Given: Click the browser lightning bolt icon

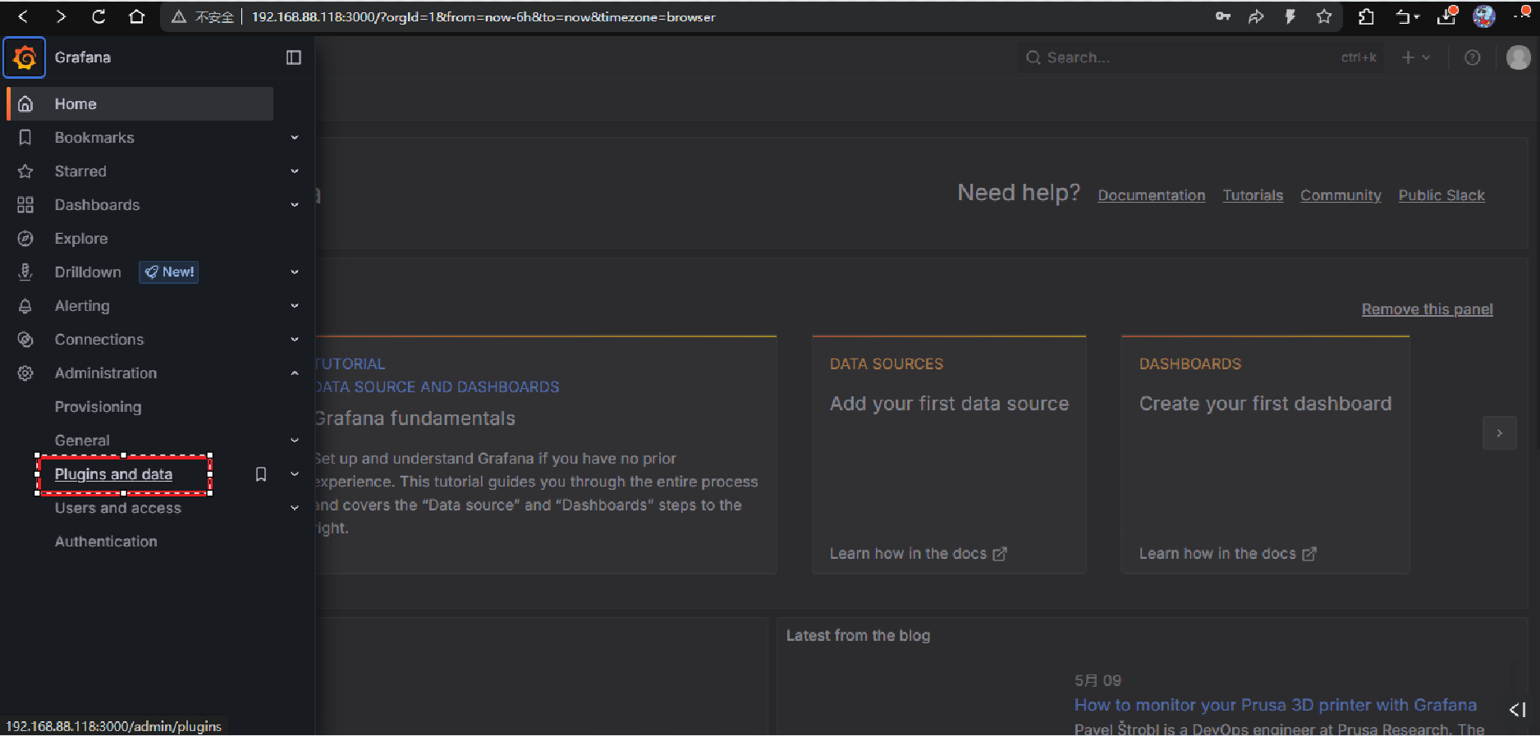Looking at the screenshot, I should click(1290, 16).
